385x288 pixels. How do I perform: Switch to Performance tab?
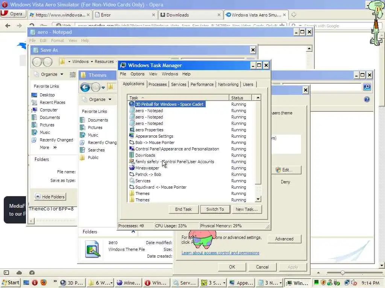pyautogui.click(x=202, y=84)
